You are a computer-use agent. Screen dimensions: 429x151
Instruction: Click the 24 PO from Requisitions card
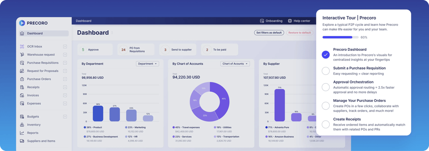point(136,50)
